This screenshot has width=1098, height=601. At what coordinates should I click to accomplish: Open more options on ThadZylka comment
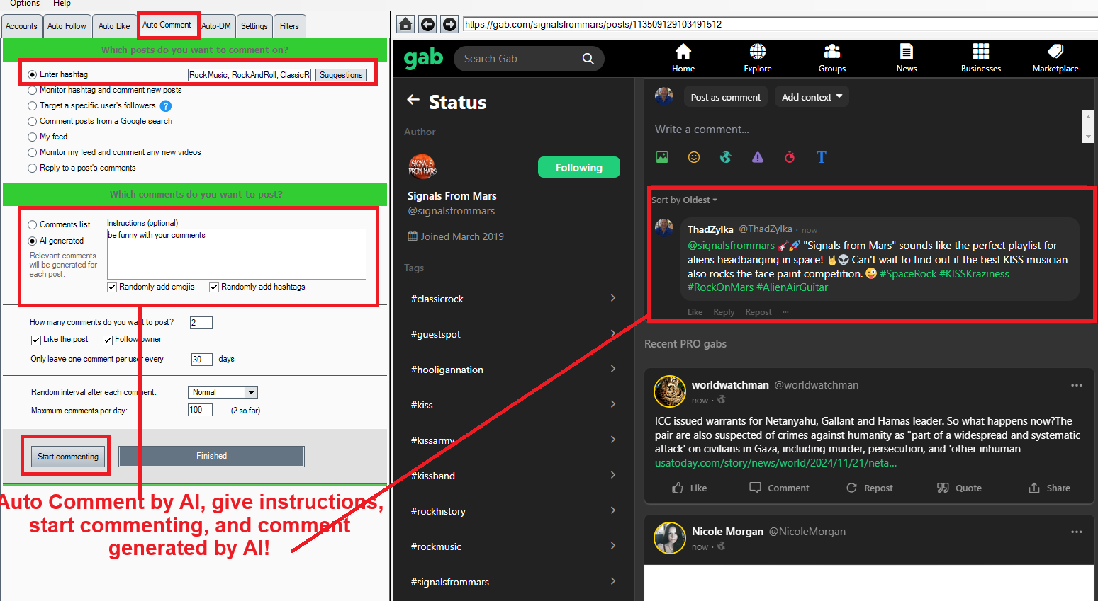(785, 312)
